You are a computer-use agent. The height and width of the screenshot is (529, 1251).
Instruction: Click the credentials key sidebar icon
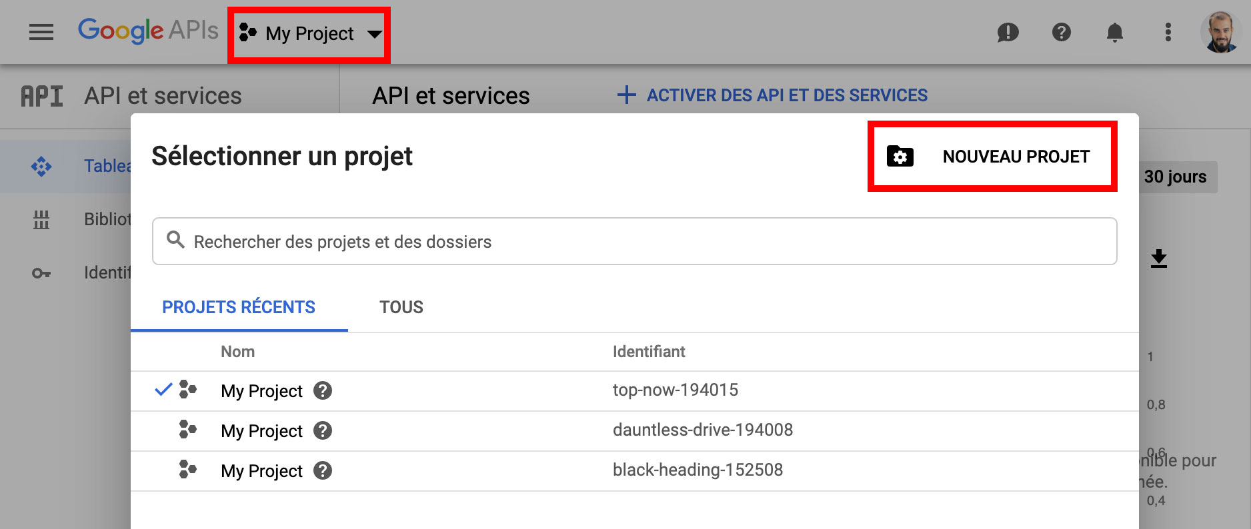(x=41, y=273)
